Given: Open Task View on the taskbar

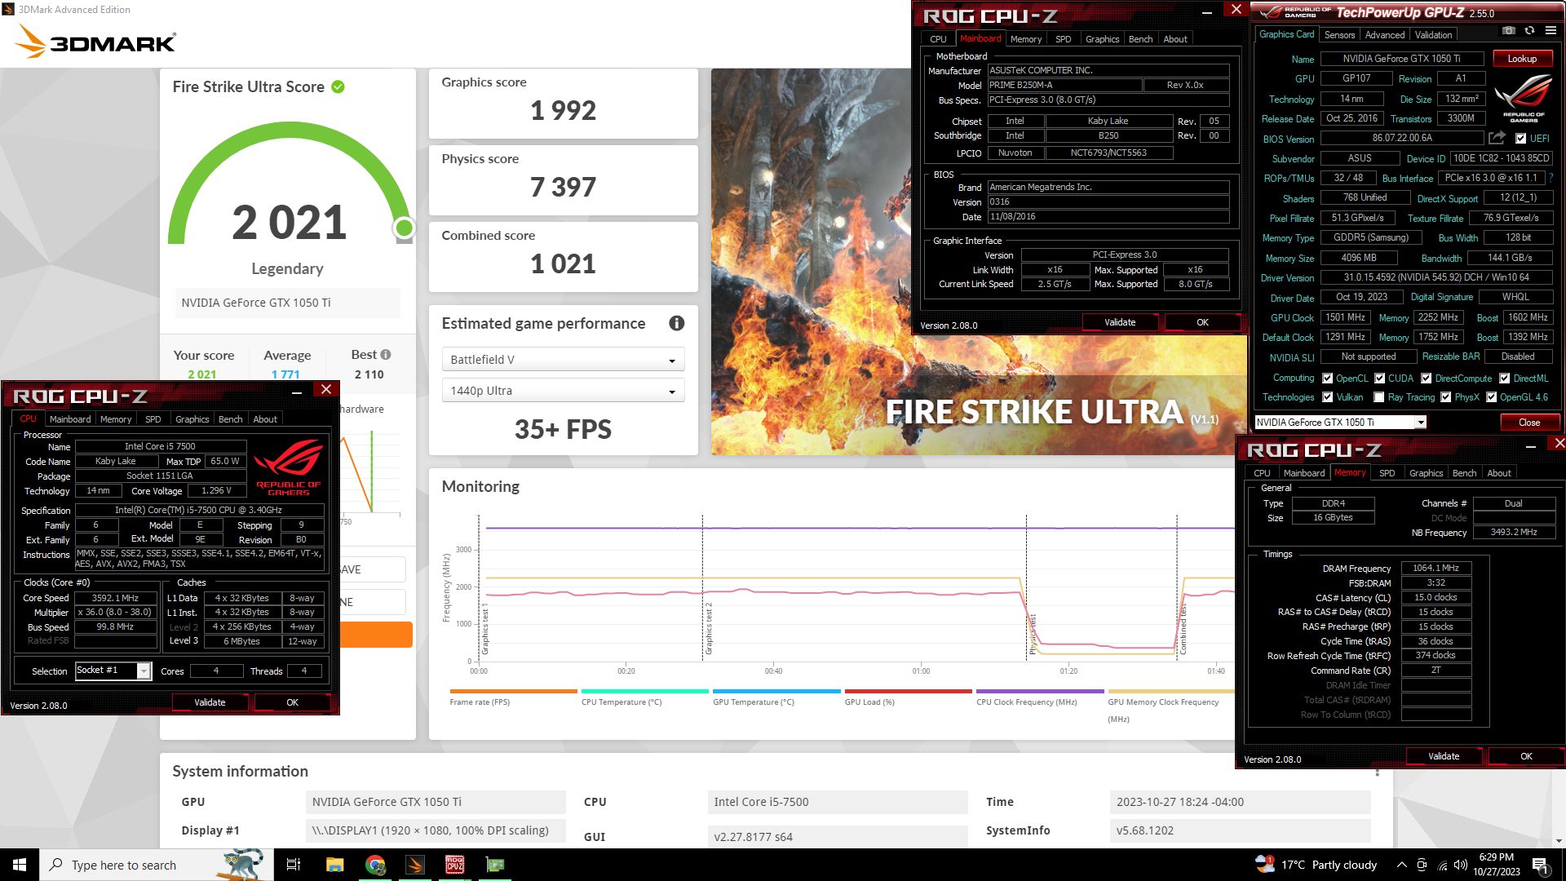Looking at the screenshot, I should tap(294, 865).
